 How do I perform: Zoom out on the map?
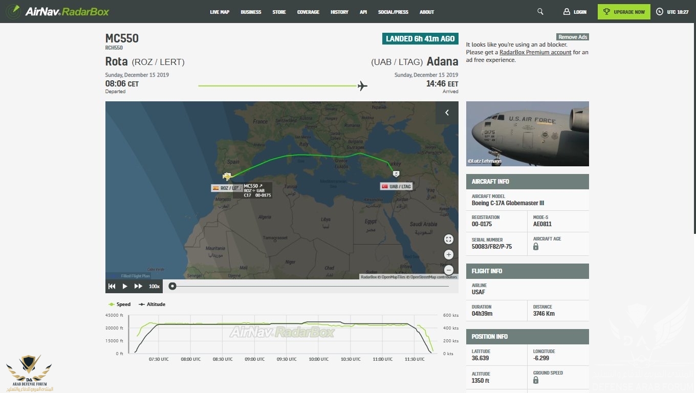(448, 270)
